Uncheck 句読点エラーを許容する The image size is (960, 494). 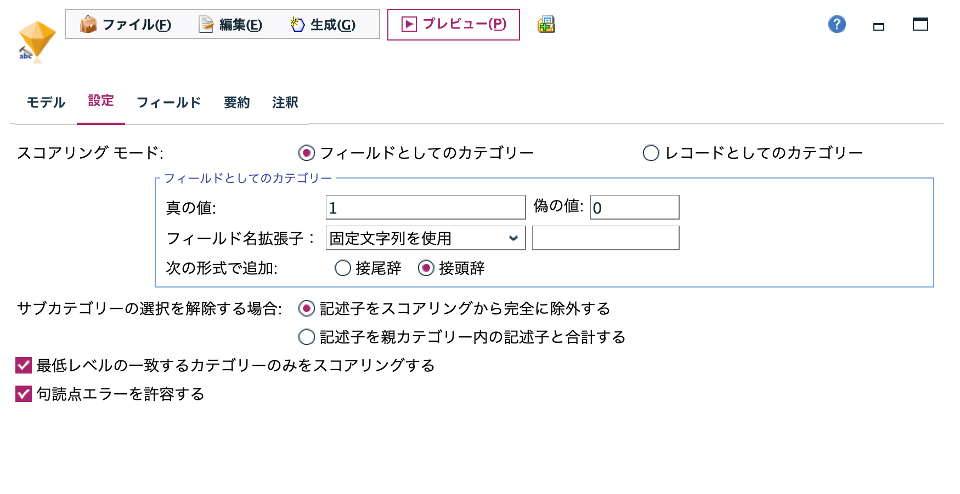[x=23, y=393]
